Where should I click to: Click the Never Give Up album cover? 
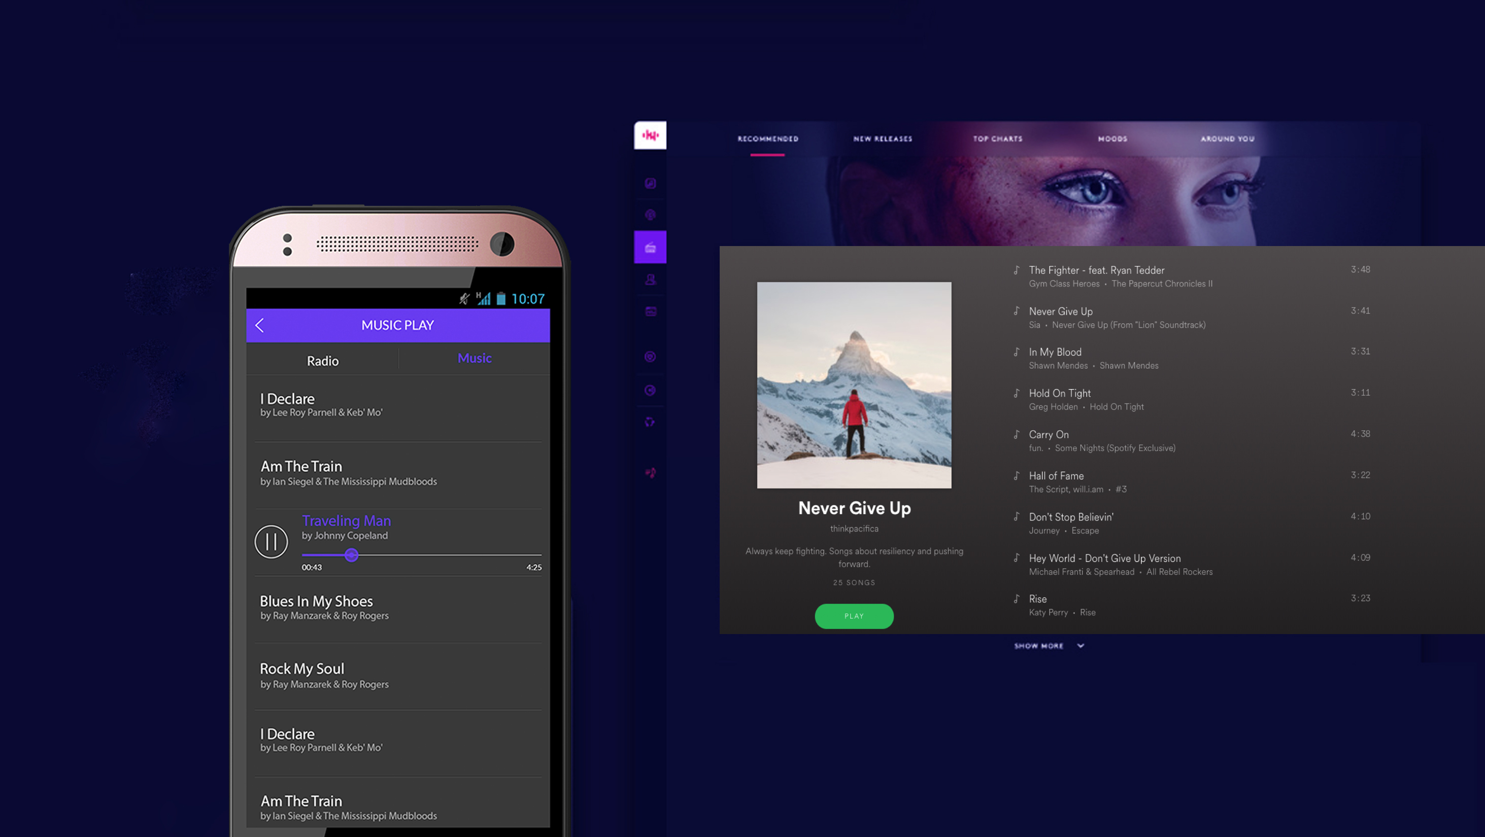(854, 385)
